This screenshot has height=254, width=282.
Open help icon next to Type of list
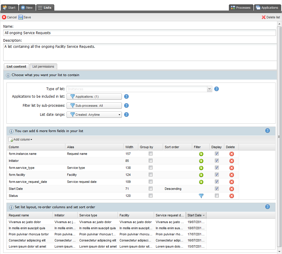click(x=216, y=89)
